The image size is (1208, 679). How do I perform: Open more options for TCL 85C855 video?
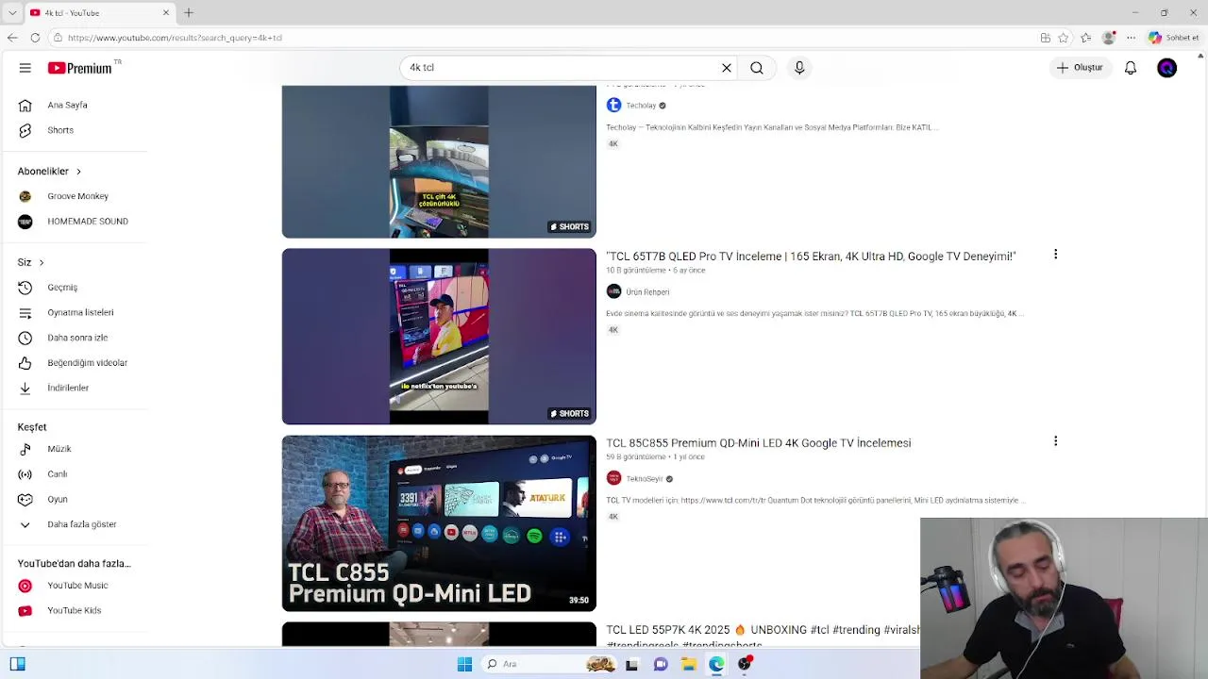point(1055,441)
